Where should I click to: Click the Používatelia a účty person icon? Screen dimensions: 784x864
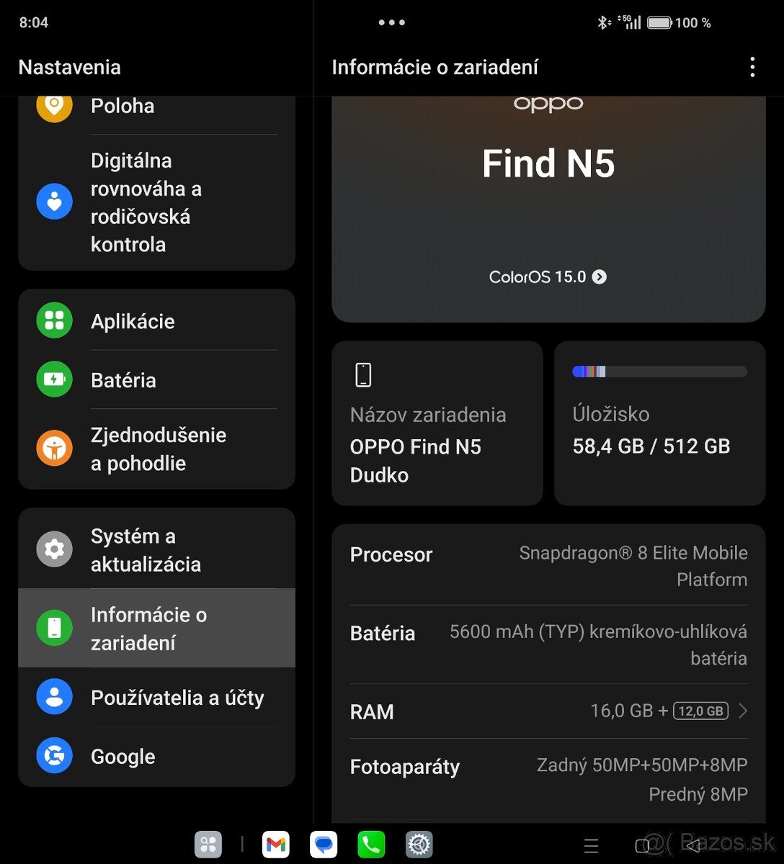point(54,696)
